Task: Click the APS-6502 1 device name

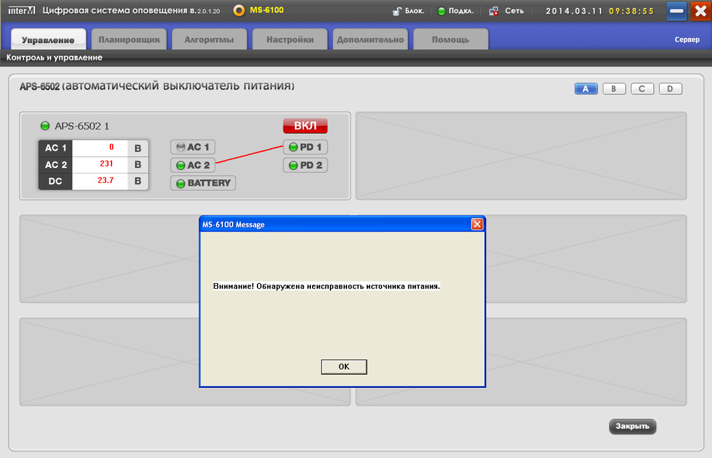Action: coord(82,126)
